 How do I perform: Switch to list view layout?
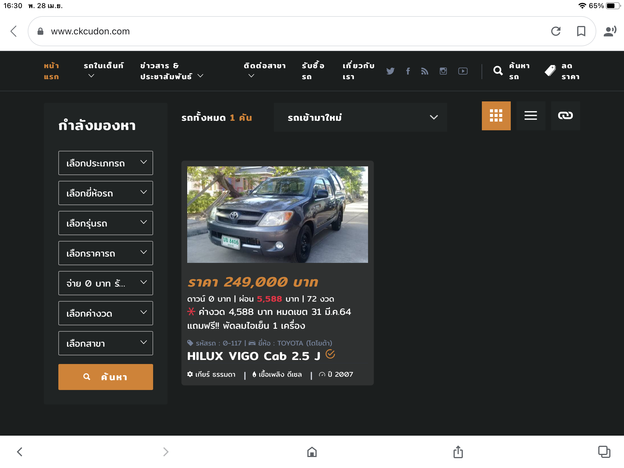[x=531, y=116]
